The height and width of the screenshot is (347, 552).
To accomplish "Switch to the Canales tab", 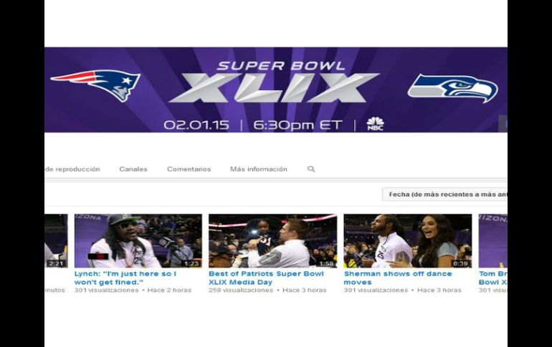I will click(133, 170).
